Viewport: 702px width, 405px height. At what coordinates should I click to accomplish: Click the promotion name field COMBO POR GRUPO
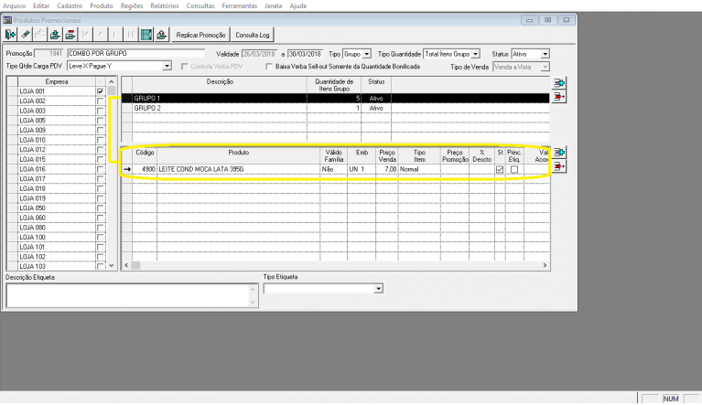136,54
